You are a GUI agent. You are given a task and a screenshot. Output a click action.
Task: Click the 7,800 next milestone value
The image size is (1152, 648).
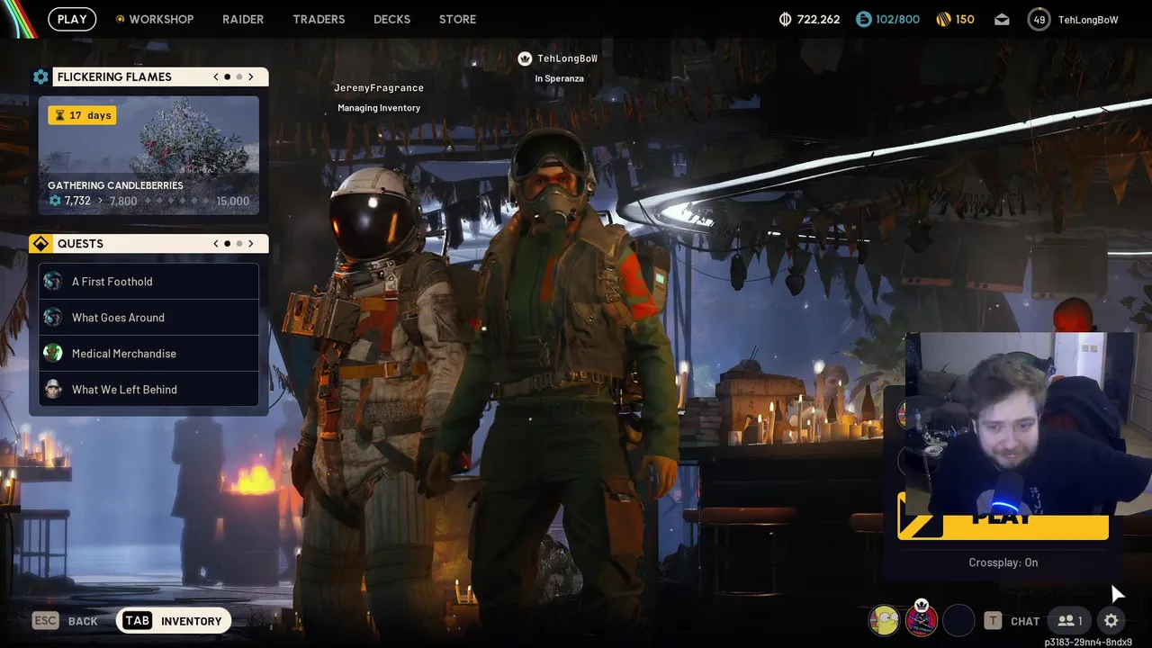[123, 201]
